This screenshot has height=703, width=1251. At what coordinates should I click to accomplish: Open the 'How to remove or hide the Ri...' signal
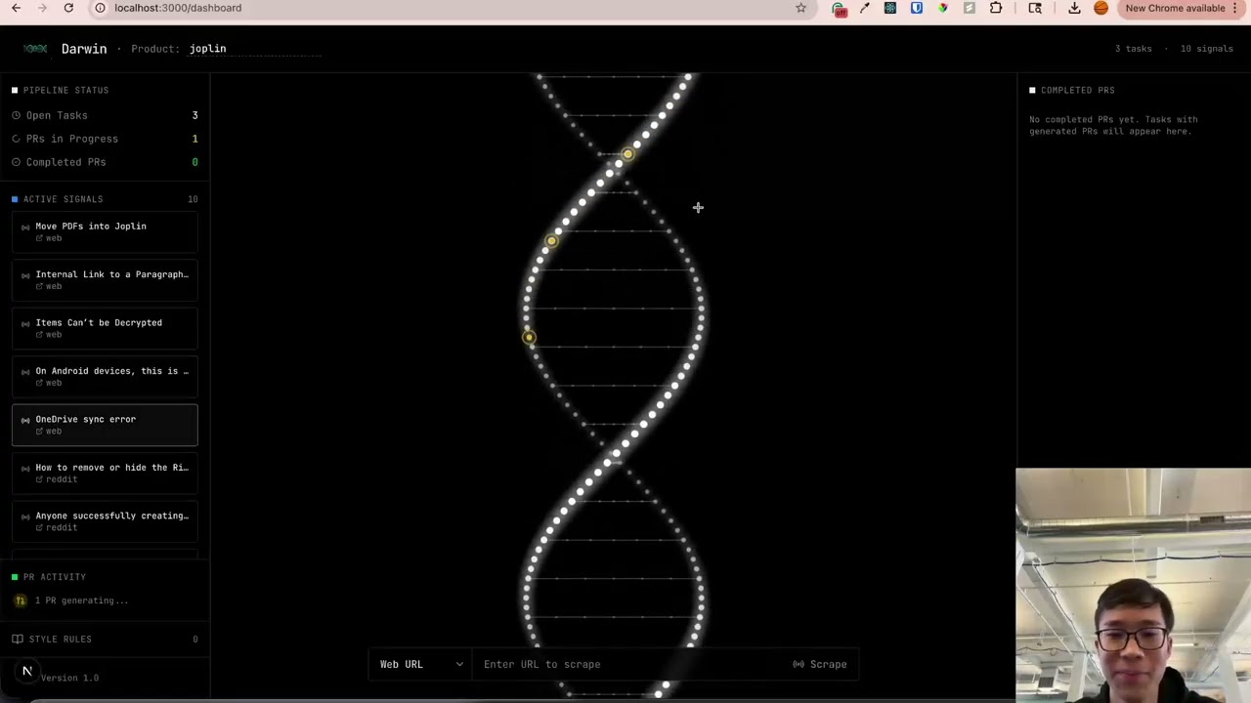tap(105, 473)
